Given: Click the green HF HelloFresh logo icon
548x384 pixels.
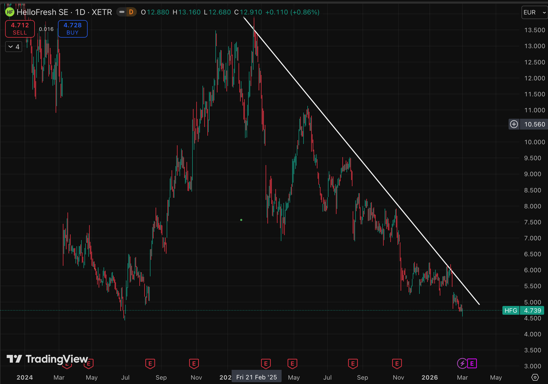Looking at the screenshot, I should pyautogui.click(x=9, y=12).
